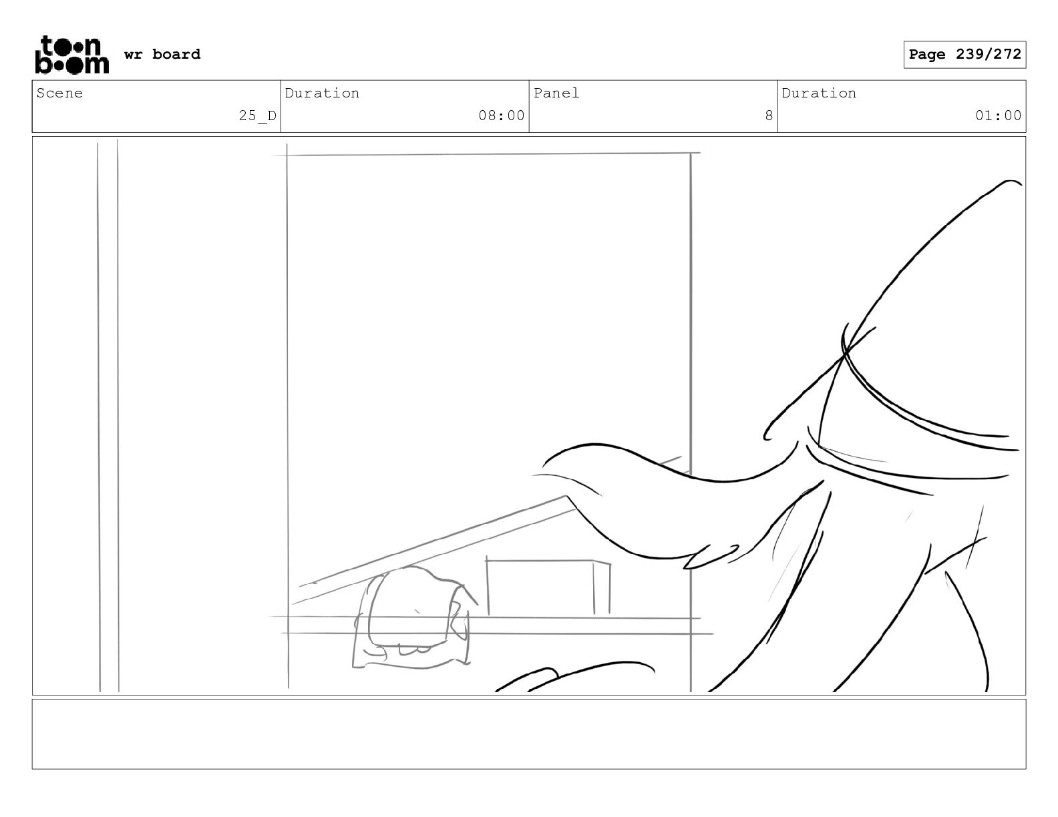Click the storyboard panel sketch image
Screen dimensions: 1058x817
click(529, 416)
